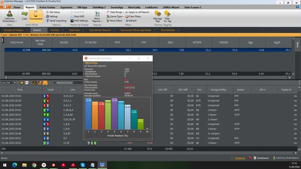Open the Options group Settings
Viewport: 301px width, 169px height.
(52, 16)
